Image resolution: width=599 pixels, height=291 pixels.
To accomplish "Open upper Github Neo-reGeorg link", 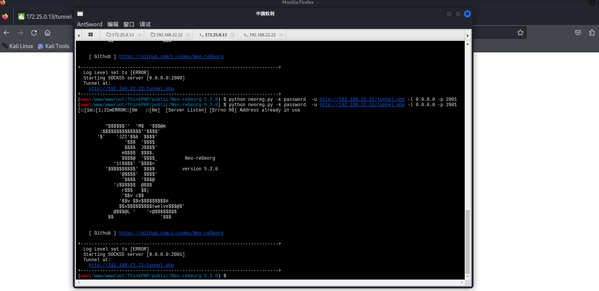I will point(171,57).
